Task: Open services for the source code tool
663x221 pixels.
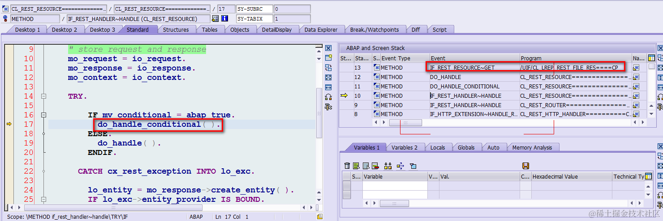Action: 328,97
